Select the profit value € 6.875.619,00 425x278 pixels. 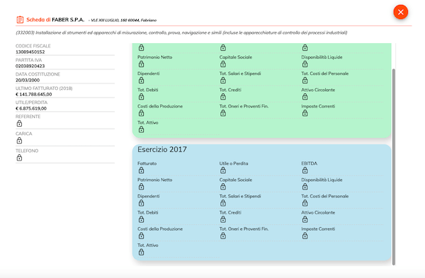(31, 108)
